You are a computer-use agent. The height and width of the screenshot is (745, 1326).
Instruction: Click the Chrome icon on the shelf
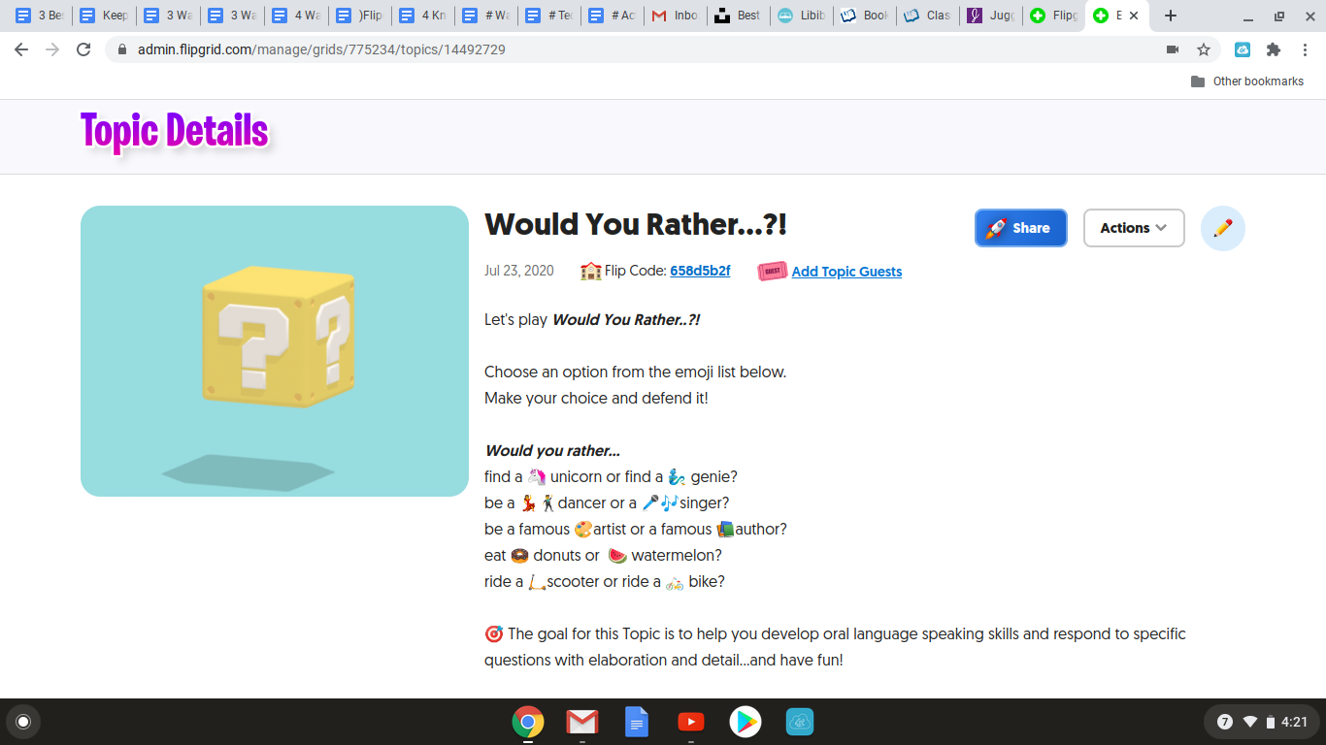pos(528,722)
